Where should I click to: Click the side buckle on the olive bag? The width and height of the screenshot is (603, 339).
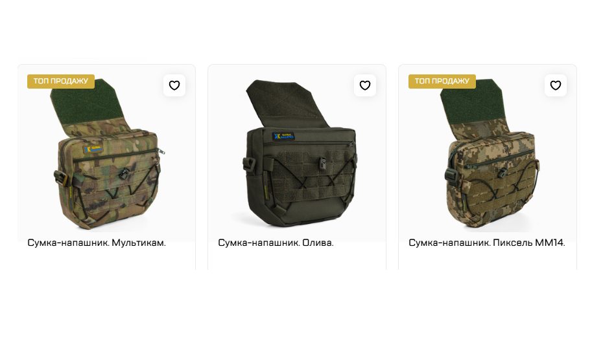(x=249, y=165)
